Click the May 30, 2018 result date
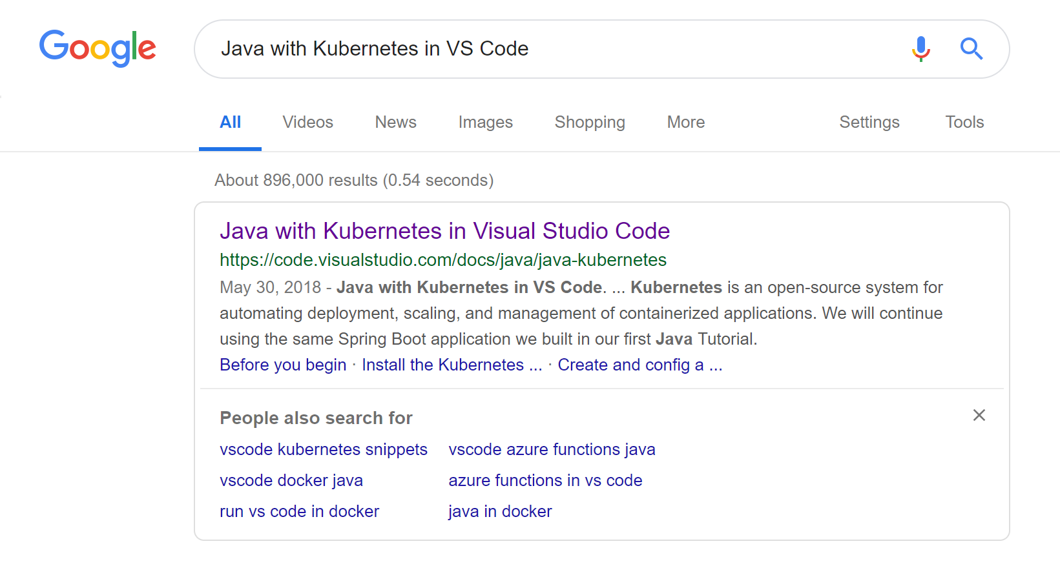Image resolution: width=1060 pixels, height=568 pixels. coord(271,287)
